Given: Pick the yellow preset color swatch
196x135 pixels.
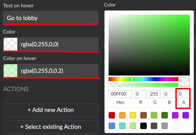Looking at the screenshot, I should [133, 115].
